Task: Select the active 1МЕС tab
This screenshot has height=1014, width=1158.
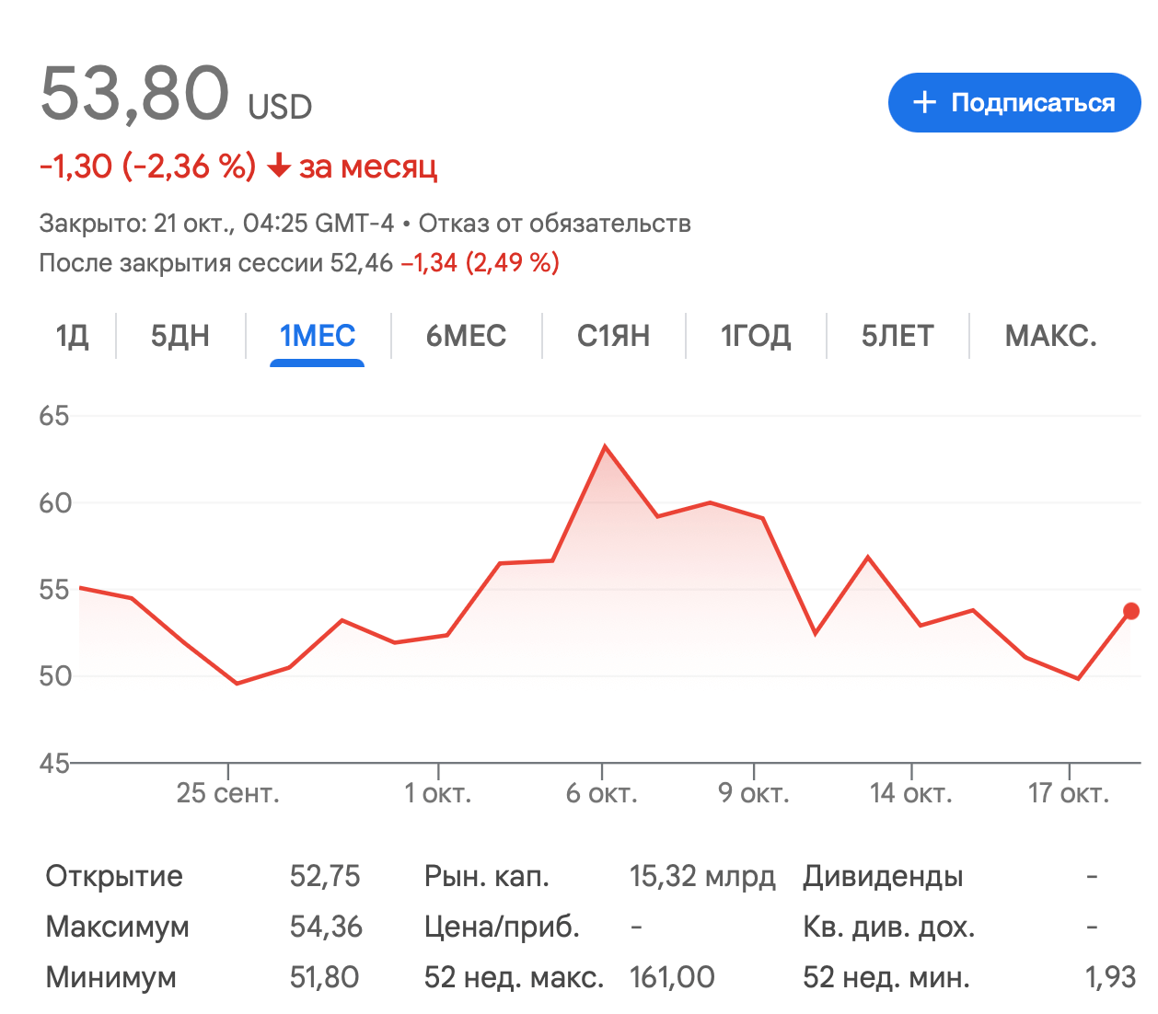Action: pos(318,336)
